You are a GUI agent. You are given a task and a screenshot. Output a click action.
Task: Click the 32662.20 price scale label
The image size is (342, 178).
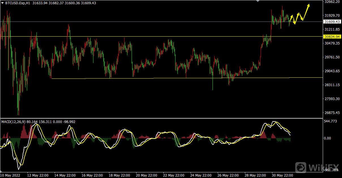pyautogui.click(x=332, y=2)
